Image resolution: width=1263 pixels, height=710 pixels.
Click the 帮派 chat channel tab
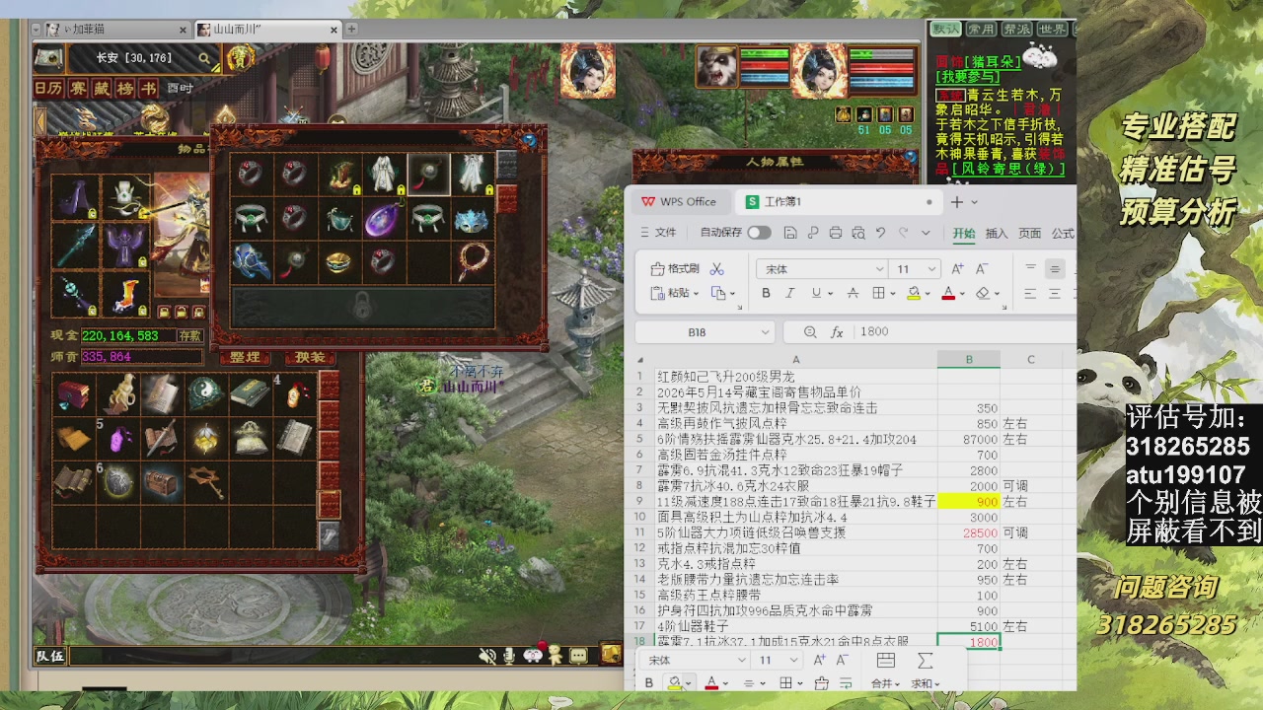1016,30
